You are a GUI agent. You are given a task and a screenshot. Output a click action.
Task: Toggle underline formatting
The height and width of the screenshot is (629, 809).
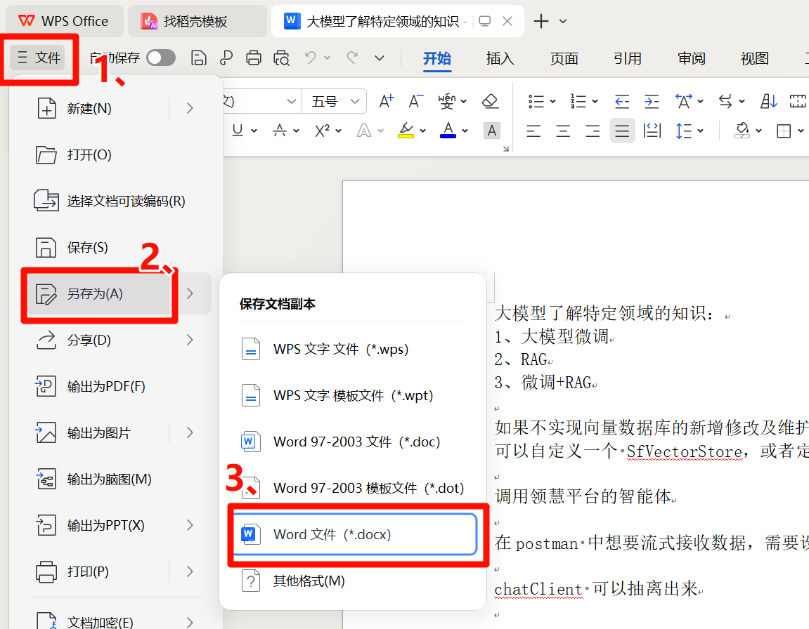tap(235, 131)
